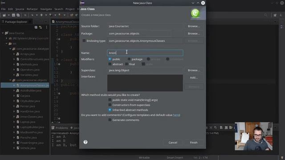Check public static void main stub checkbox
This screenshot has width=285, height=160.
pyautogui.click(x=110, y=100)
